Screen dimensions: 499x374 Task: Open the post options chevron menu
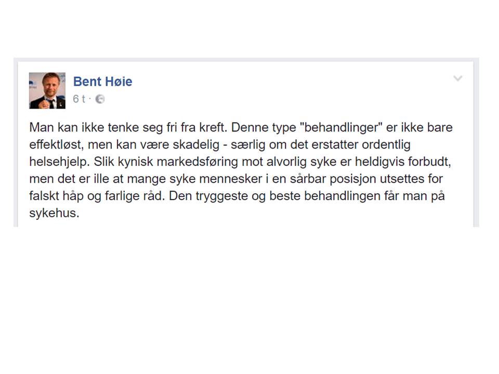tap(457, 79)
